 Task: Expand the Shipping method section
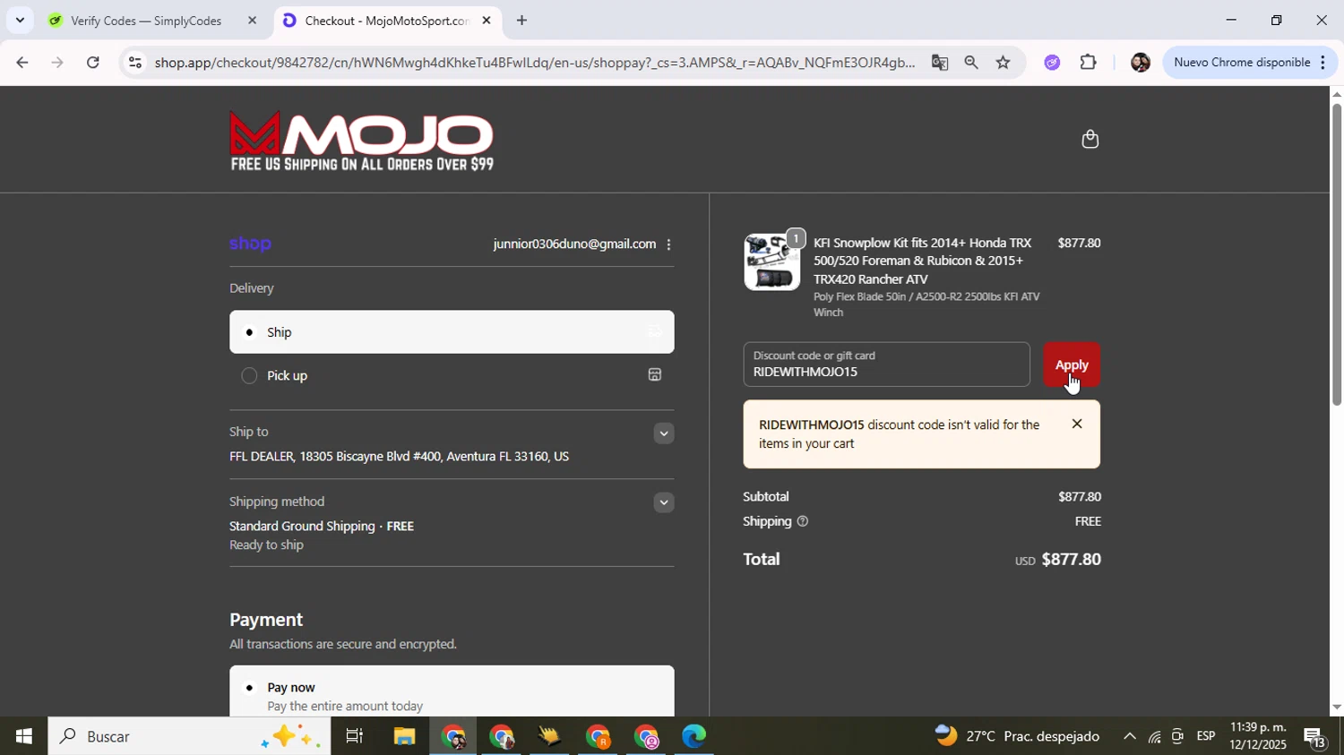(x=663, y=502)
